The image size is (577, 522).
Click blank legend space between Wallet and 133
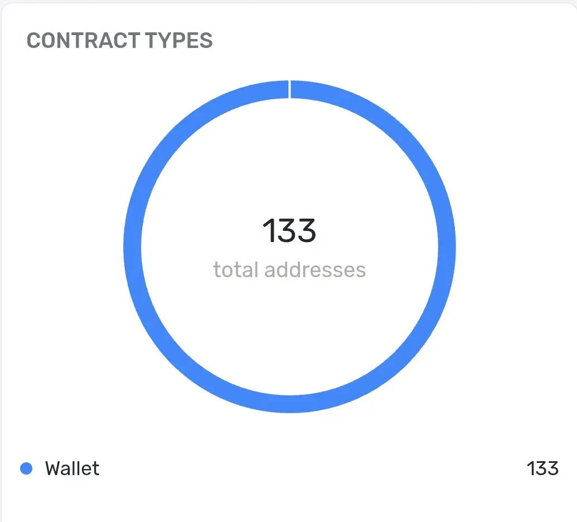pyautogui.click(x=313, y=468)
